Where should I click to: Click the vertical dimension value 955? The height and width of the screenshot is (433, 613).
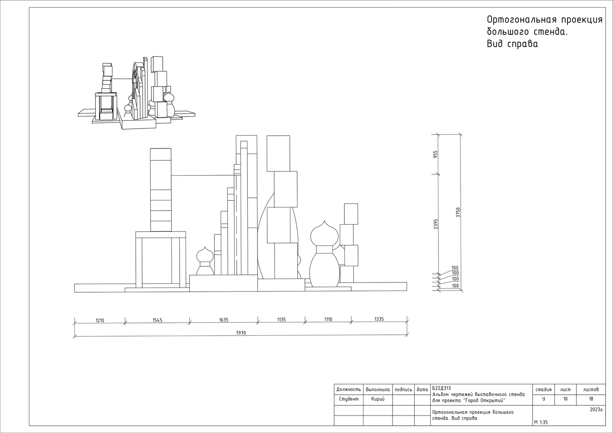(x=435, y=154)
